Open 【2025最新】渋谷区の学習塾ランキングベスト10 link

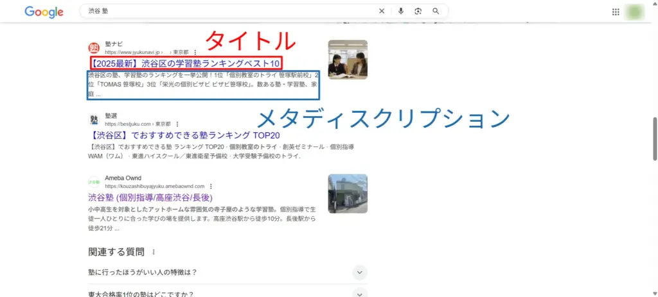[184, 64]
